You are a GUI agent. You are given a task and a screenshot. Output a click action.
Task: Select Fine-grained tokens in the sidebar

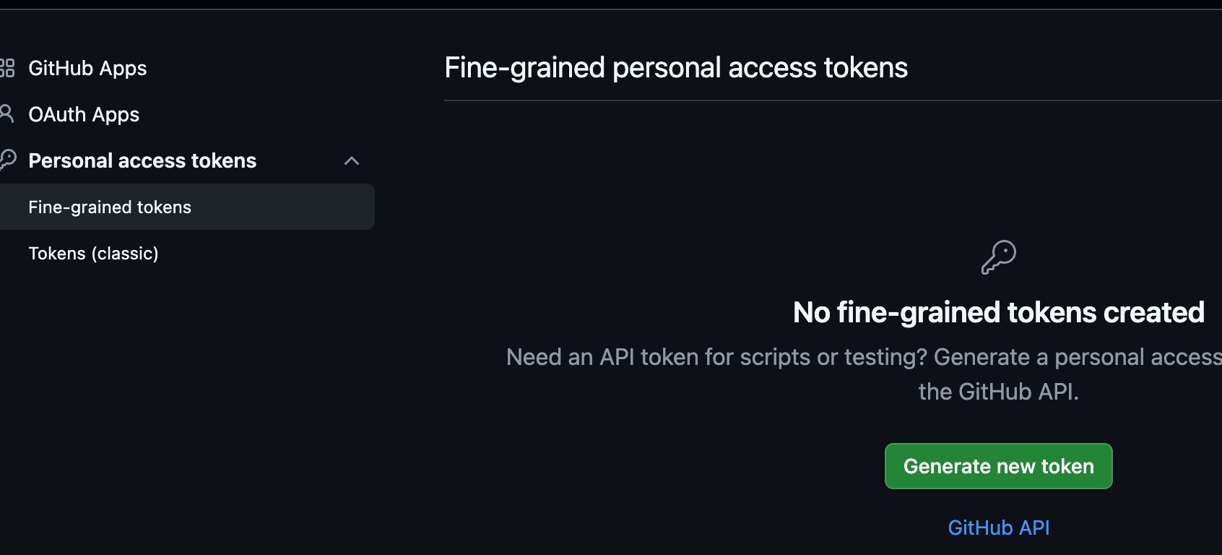(x=110, y=207)
